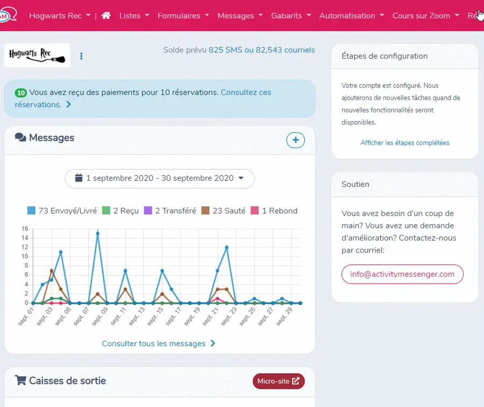Add a new message with plus button

pos(295,140)
